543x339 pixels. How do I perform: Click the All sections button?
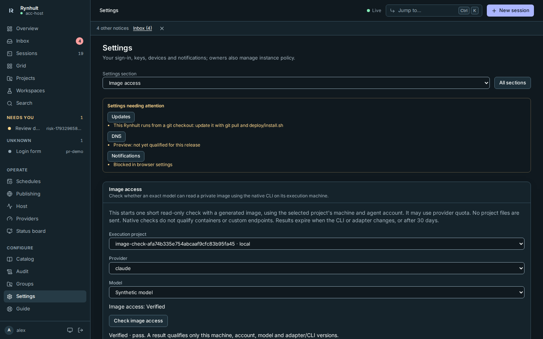pos(512,83)
